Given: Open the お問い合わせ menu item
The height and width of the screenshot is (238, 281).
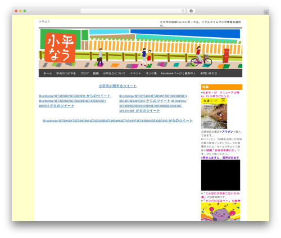Looking at the screenshot, I should (x=209, y=73).
